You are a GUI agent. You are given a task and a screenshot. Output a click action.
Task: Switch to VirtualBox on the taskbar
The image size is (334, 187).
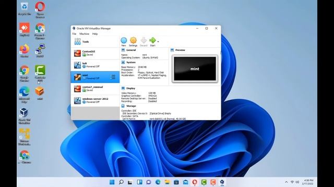click(222, 182)
